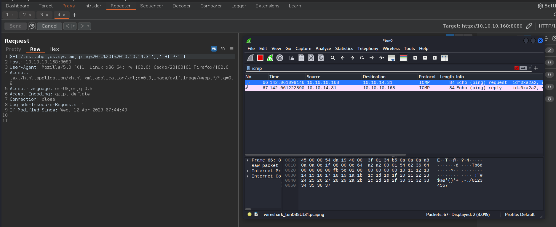Click the Send button in Repeater

coord(15,26)
